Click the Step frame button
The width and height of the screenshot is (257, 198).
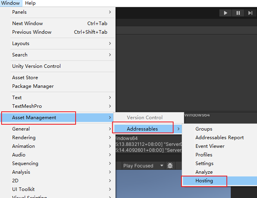[250, 13]
